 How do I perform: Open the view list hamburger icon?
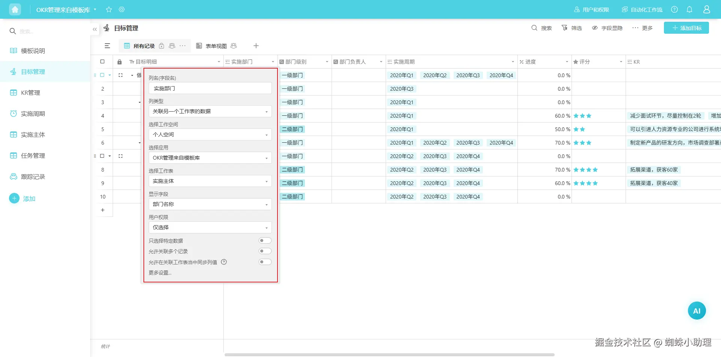click(107, 46)
